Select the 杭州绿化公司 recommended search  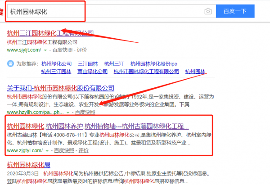pyautogui.click(x=56, y=64)
